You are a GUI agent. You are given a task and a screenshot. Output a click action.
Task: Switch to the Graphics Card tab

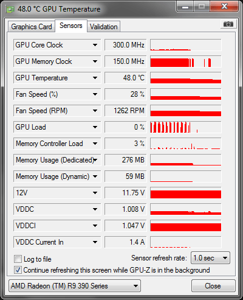point(32,27)
